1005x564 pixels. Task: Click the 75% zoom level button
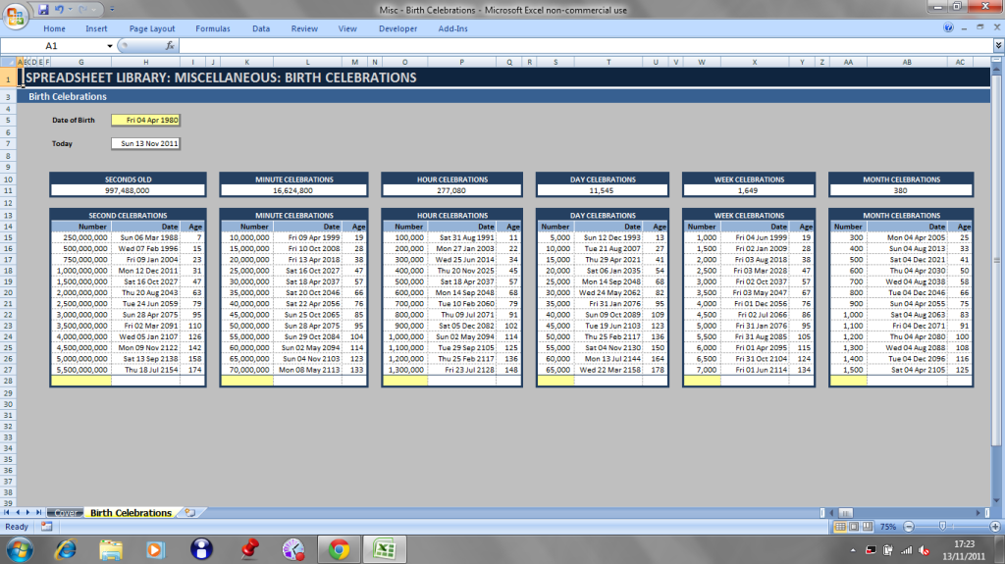[888, 527]
